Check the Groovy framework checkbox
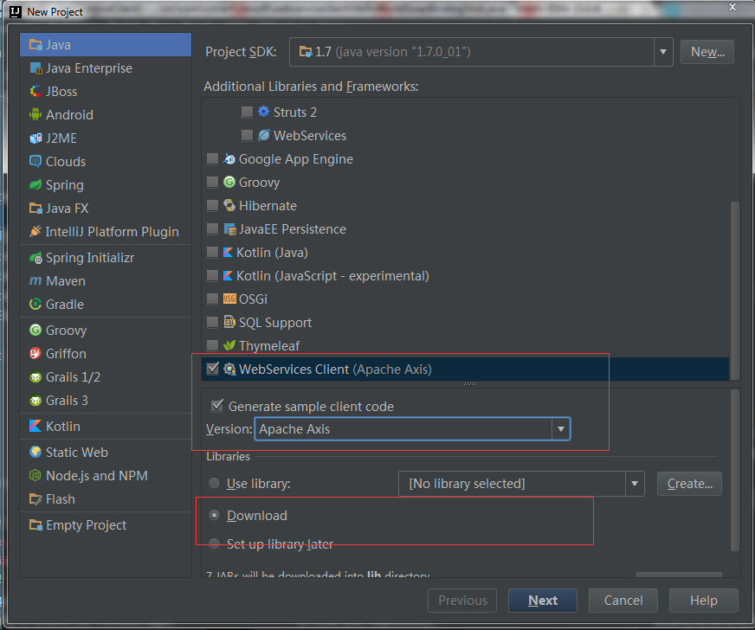 tap(212, 182)
